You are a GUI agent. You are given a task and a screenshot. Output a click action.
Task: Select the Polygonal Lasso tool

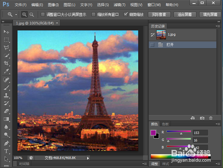point(6,47)
